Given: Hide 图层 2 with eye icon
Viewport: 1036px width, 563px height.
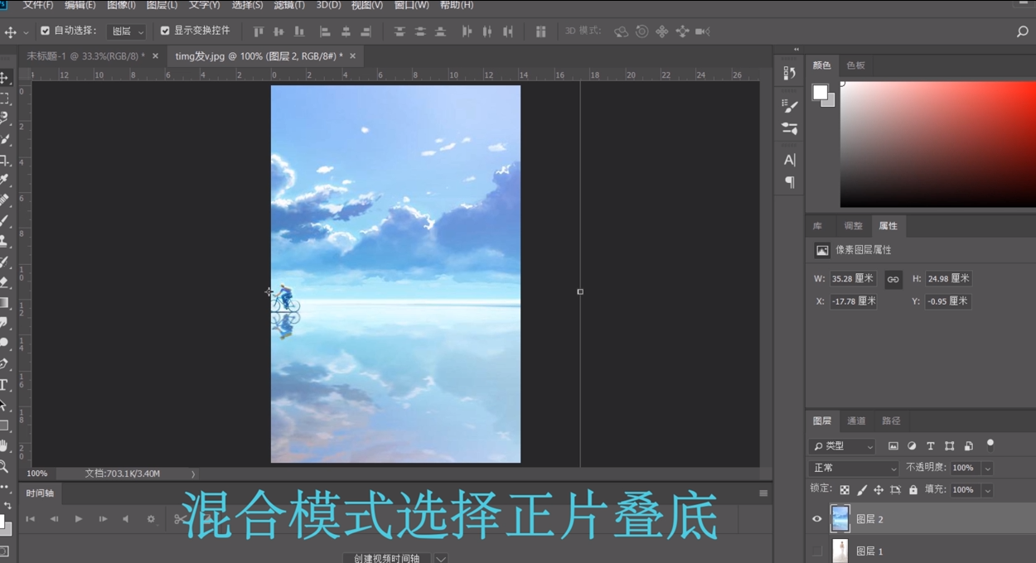Looking at the screenshot, I should pos(817,519).
